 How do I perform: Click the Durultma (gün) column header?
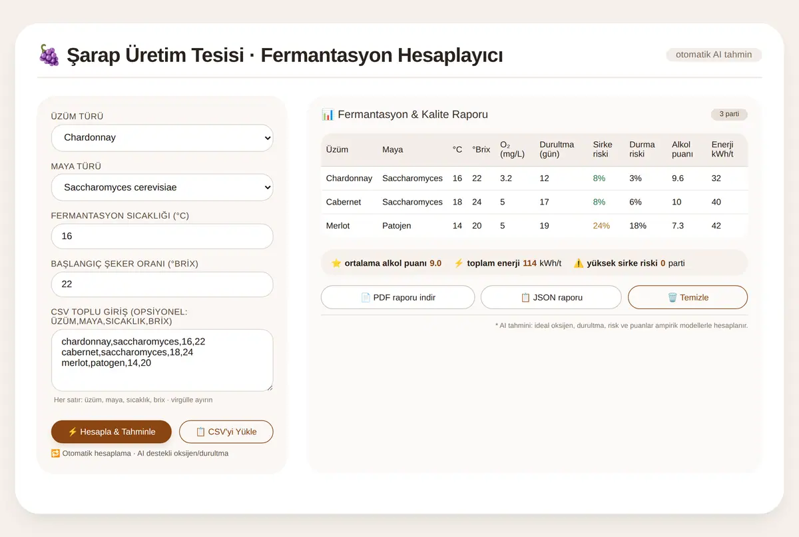click(557, 150)
